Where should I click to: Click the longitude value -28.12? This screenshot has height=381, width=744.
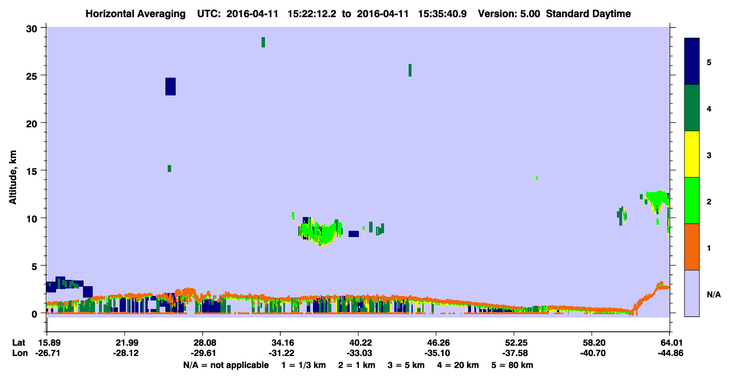click(124, 353)
